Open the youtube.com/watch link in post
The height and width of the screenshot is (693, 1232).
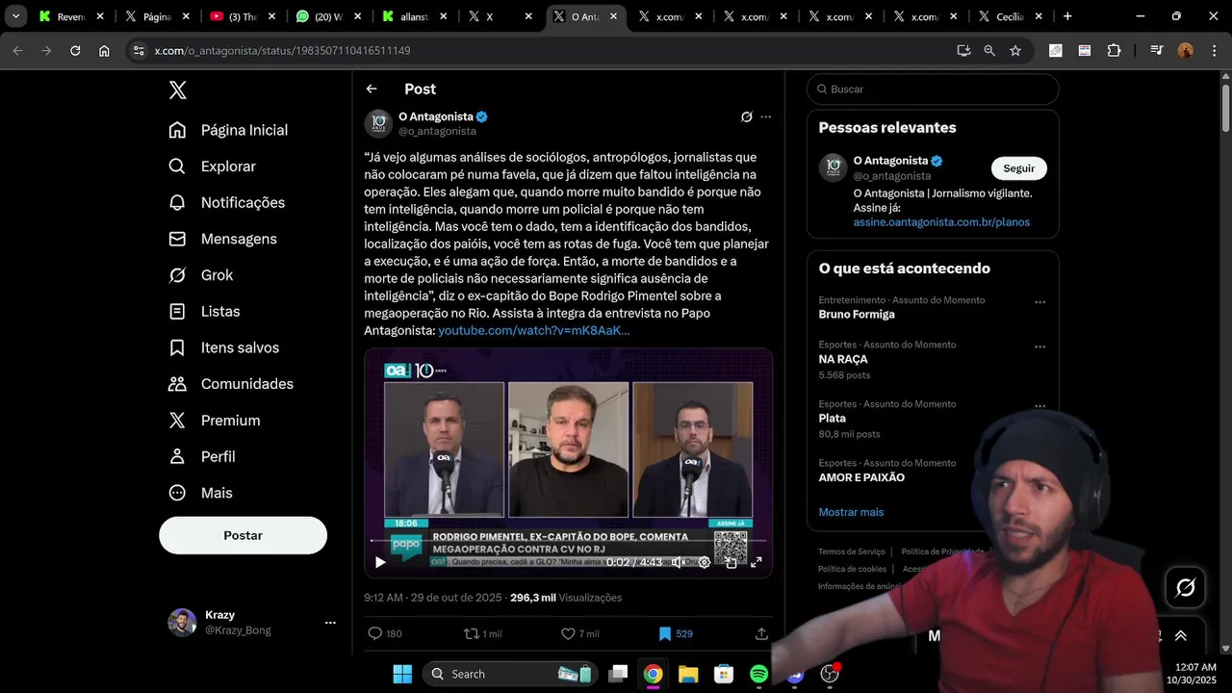click(533, 330)
